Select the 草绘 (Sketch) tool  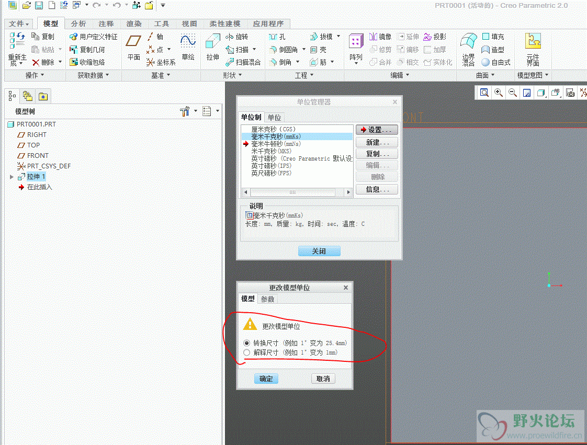[188, 47]
